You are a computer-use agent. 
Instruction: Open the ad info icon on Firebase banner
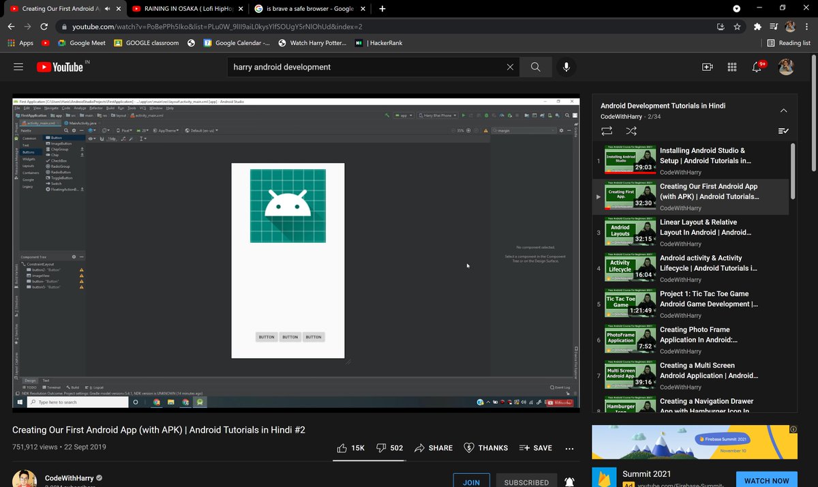pyautogui.click(x=793, y=429)
